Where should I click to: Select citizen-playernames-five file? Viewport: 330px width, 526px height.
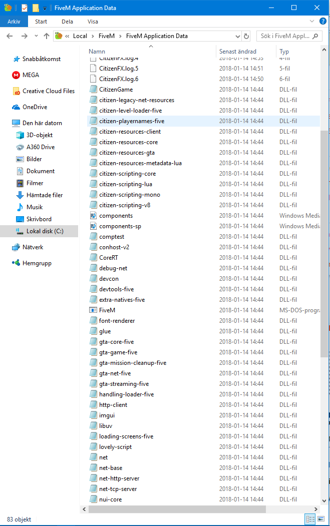[203, 121]
